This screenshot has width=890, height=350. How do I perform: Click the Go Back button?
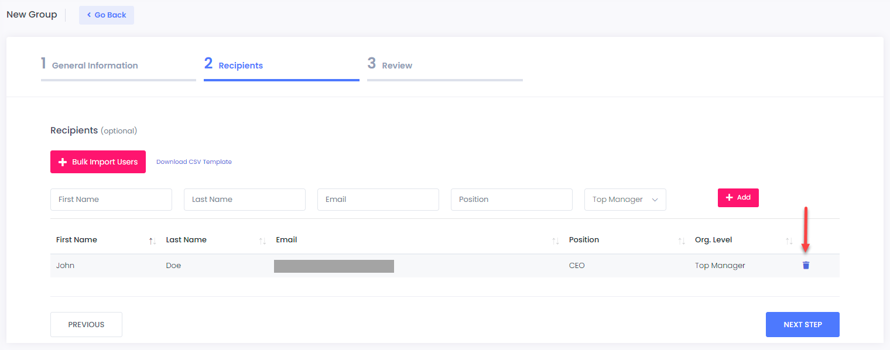click(x=107, y=15)
